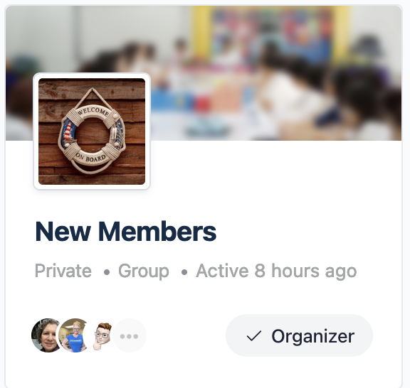Screen dimensions: 410x388
Task: Click the Group type label
Action: pos(144,271)
